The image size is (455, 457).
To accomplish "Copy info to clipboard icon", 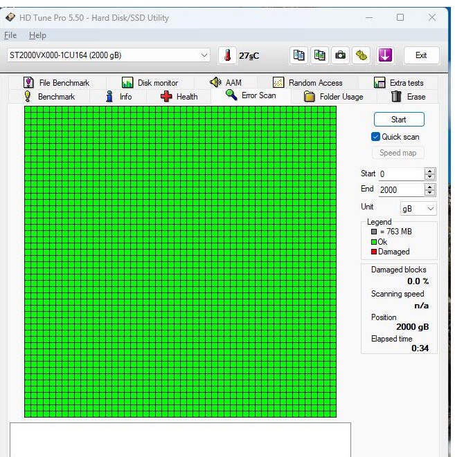I will [298, 55].
